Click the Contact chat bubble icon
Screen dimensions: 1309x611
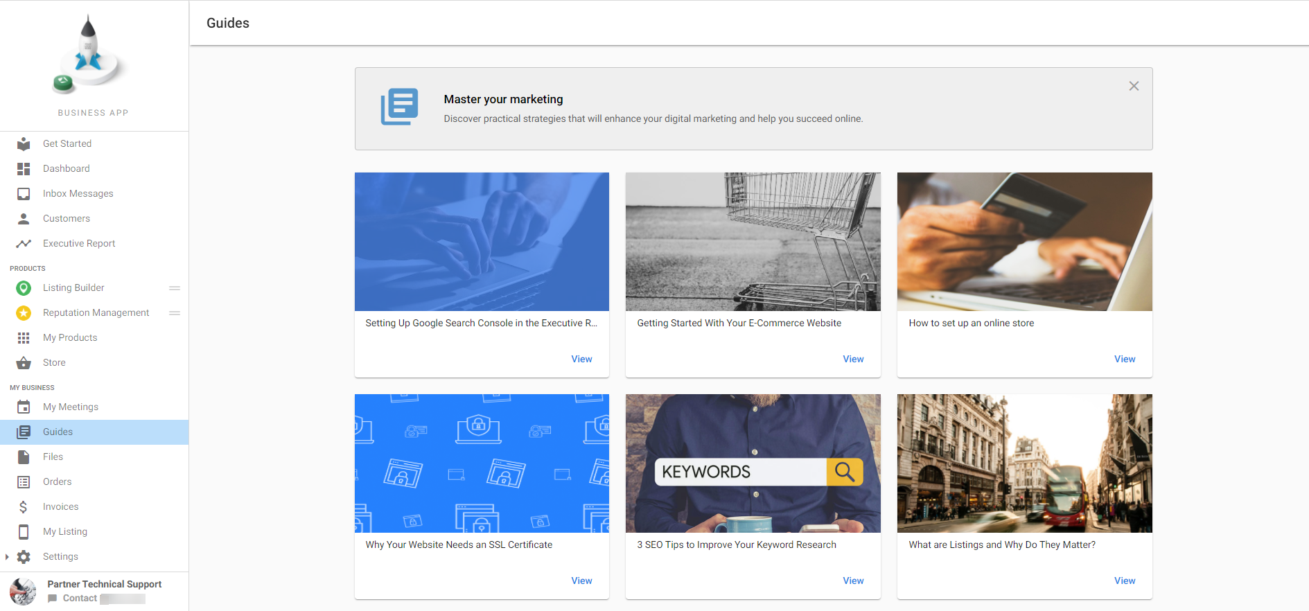pos(53,598)
